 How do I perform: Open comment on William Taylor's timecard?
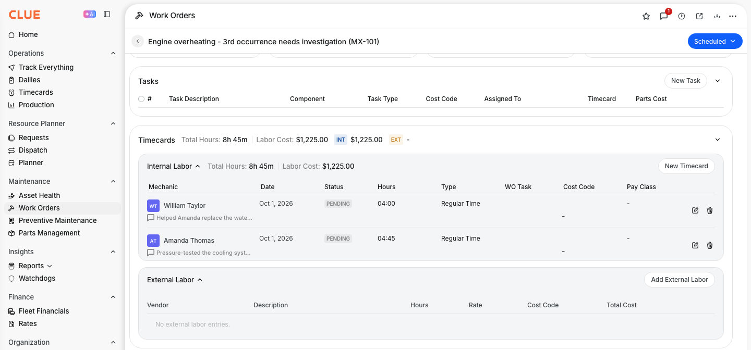pos(151,218)
